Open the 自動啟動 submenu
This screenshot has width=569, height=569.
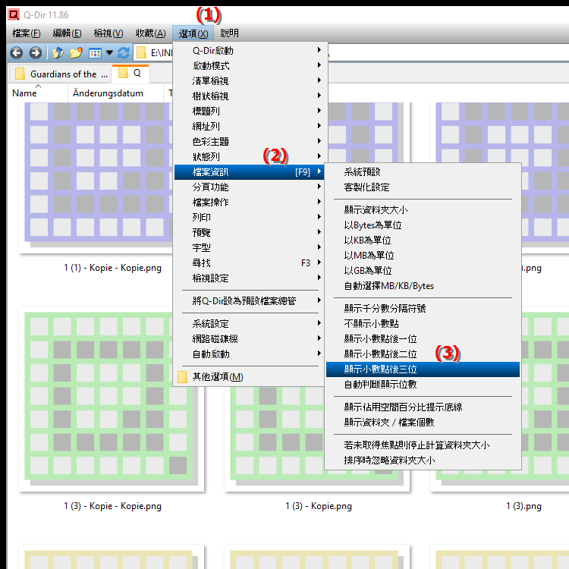[x=250, y=354]
